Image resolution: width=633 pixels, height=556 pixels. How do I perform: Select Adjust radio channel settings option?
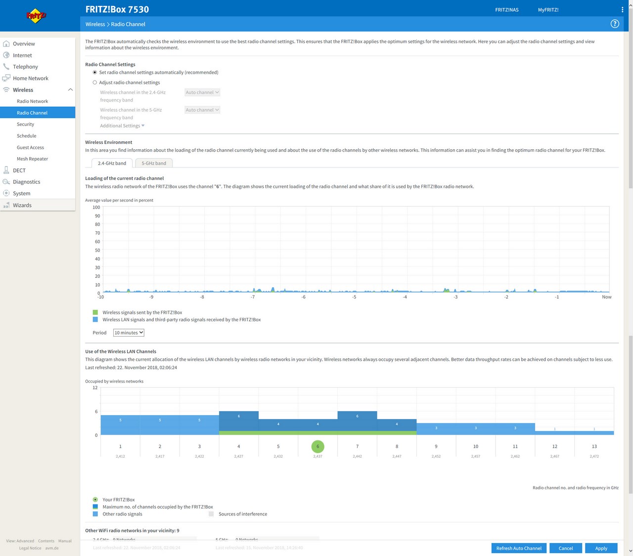(95, 83)
